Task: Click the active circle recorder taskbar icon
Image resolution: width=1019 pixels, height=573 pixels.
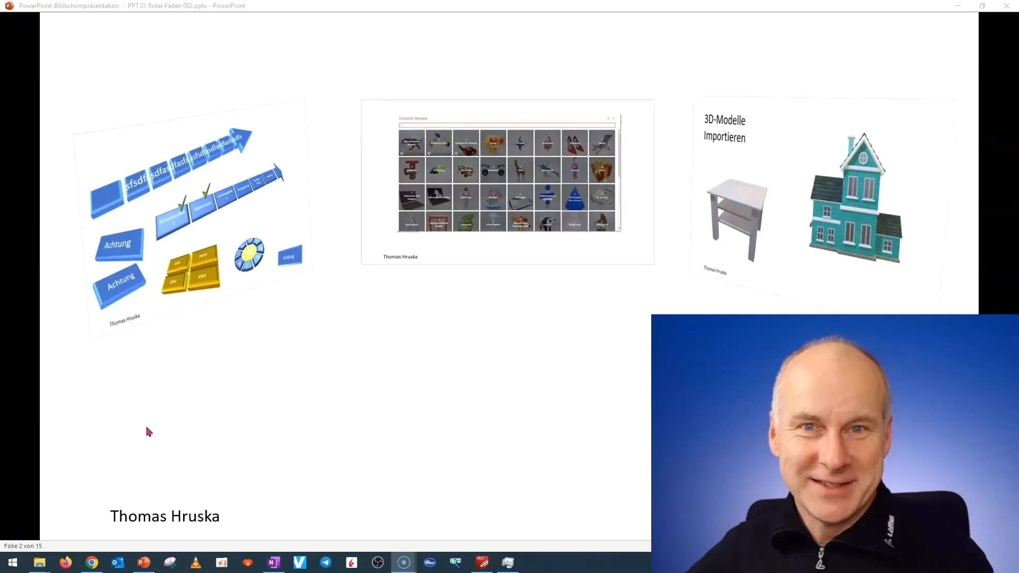Action: pyautogui.click(x=403, y=562)
